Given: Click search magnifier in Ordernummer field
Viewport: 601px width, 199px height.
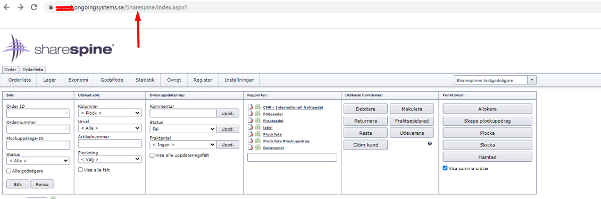Looking at the screenshot, I should click(66, 129).
